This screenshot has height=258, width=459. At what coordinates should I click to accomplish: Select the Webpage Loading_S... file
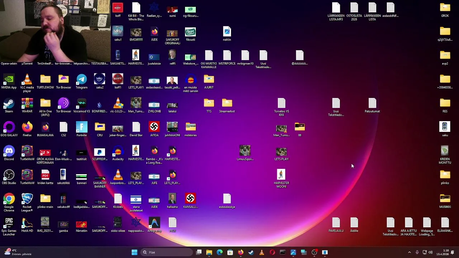(x=427, y=226)
